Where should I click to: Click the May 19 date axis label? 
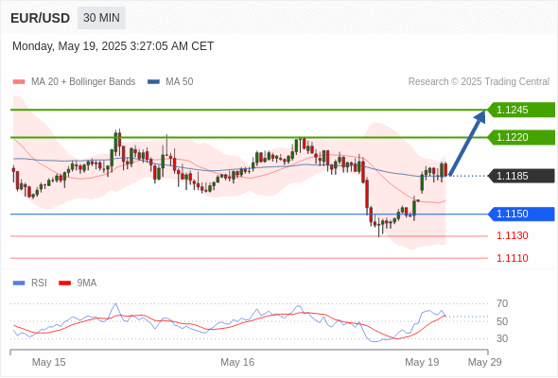pyautogui.click(x=422, y=362)
